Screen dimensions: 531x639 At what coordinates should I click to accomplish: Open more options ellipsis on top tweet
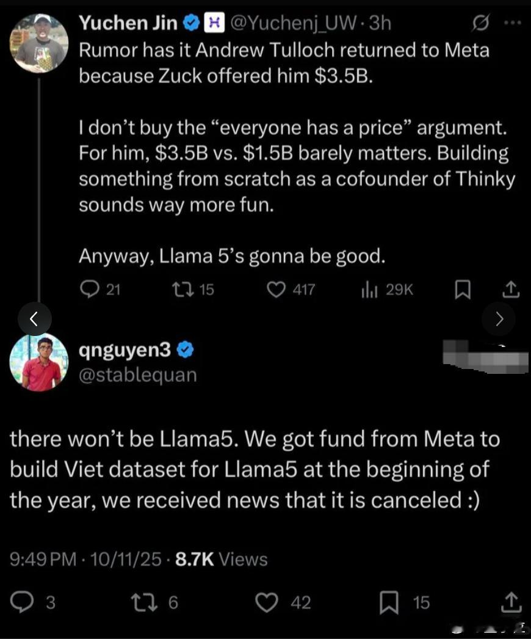click(511, 23)
